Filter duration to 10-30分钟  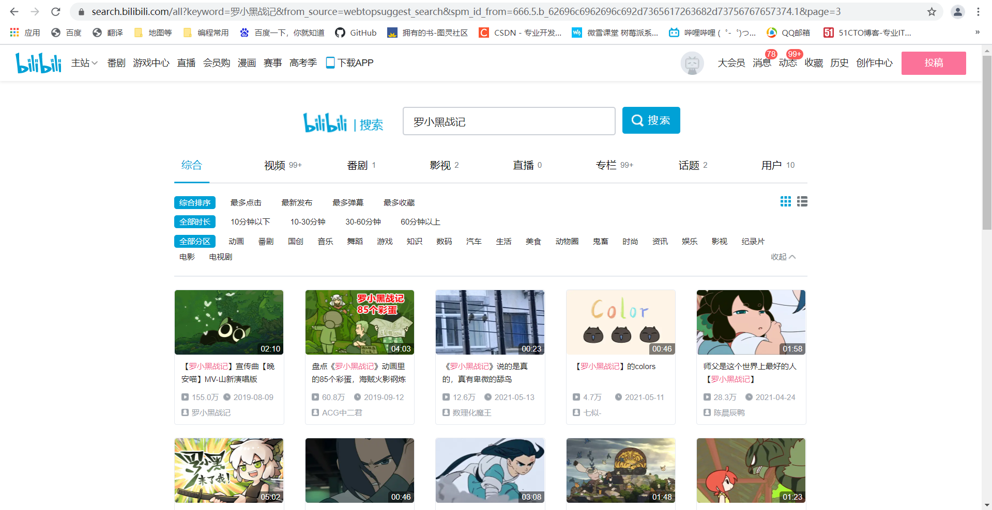308,222
